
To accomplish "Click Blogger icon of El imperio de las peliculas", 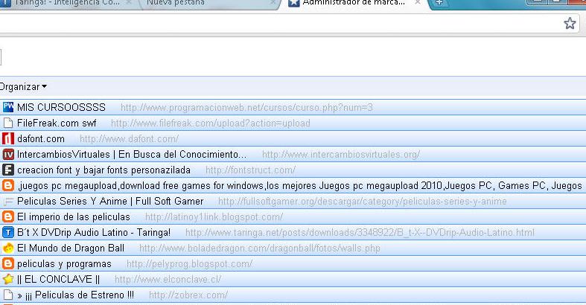I will pyautogui.click(x=8, y=217).
